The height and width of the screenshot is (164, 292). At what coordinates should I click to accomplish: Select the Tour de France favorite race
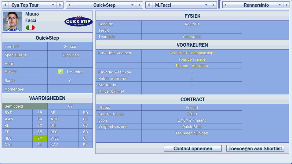192,59
